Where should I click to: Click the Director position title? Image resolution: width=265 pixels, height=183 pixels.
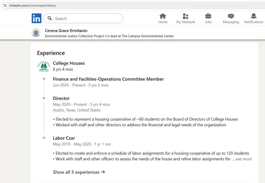click(61, 98)
